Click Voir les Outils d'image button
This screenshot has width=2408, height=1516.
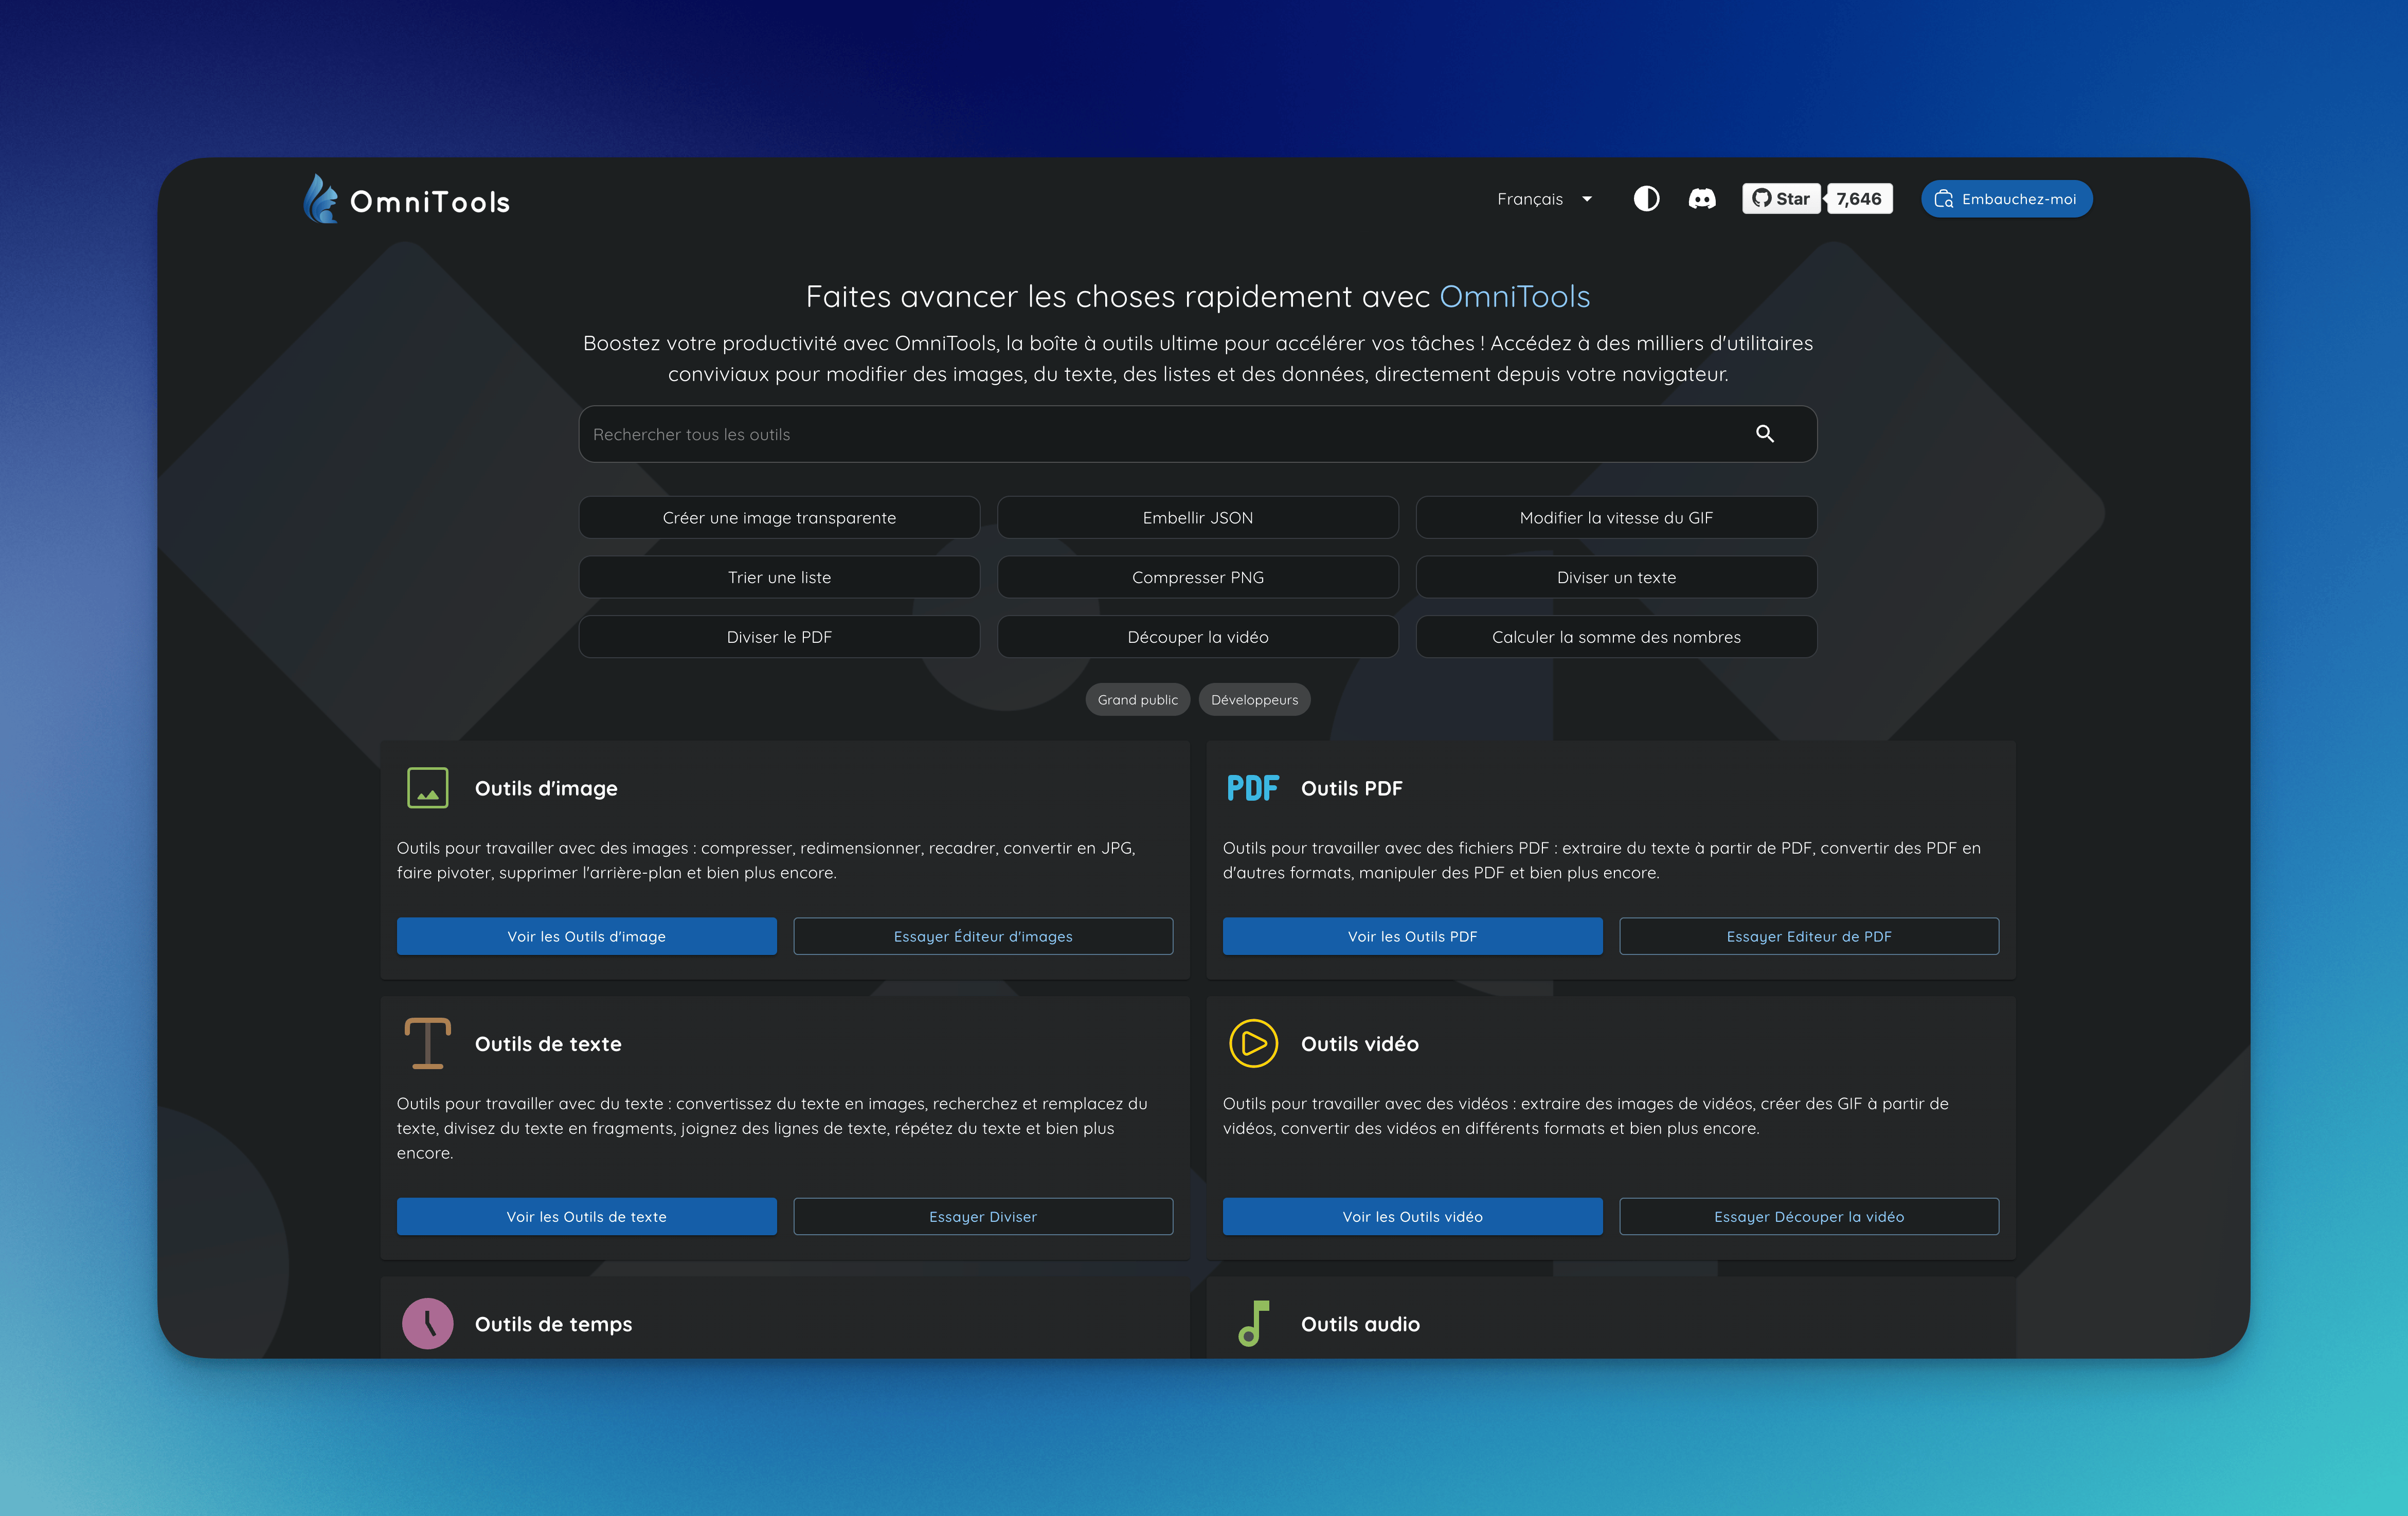point(586,936)
